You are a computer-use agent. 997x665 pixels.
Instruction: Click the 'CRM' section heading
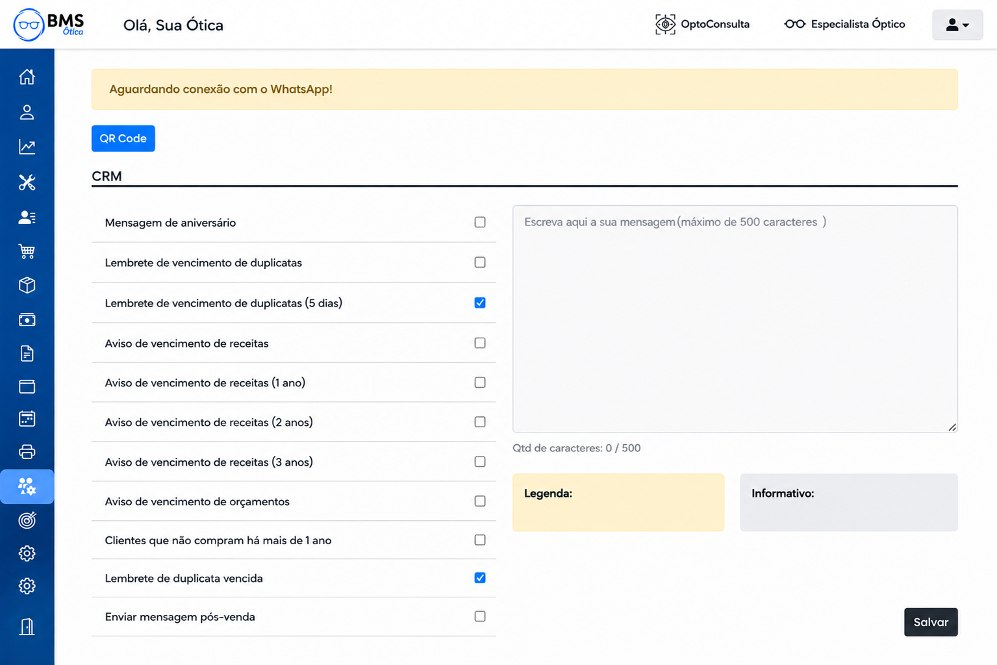[x=107, y=176]
